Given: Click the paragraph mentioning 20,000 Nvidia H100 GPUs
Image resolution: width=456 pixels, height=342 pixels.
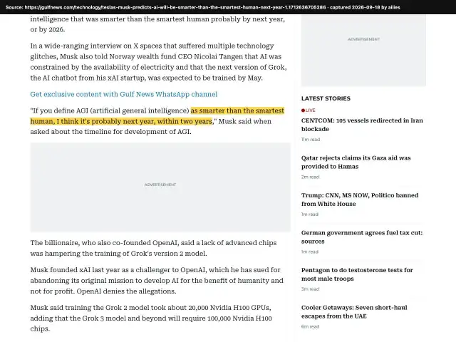Looking at the screenshot, I should pos(151,318).
